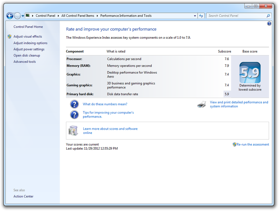Click the 'Memory operations per second' text

(x=129, y=66)
